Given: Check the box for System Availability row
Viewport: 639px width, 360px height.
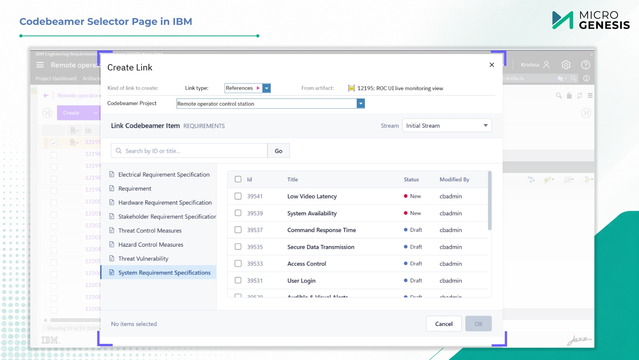Looking at the screenshot, I should 238,213.
